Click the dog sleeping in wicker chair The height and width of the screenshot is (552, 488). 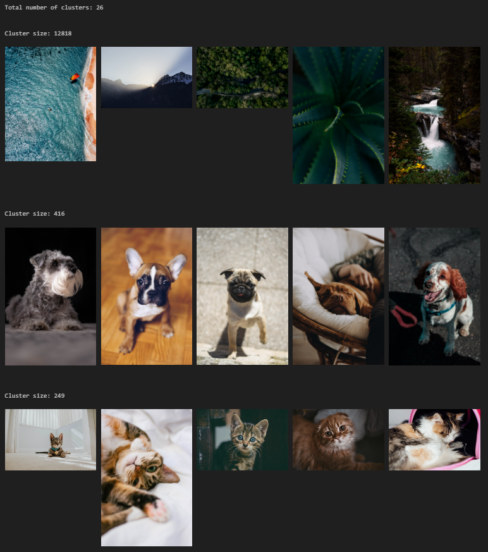coord(338,296)
